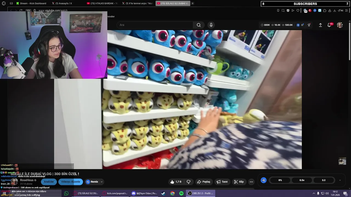Switch to X'te tenmei arşiv tab
The width and height of the screenshot is (351, 197).
tap(138, 3)
